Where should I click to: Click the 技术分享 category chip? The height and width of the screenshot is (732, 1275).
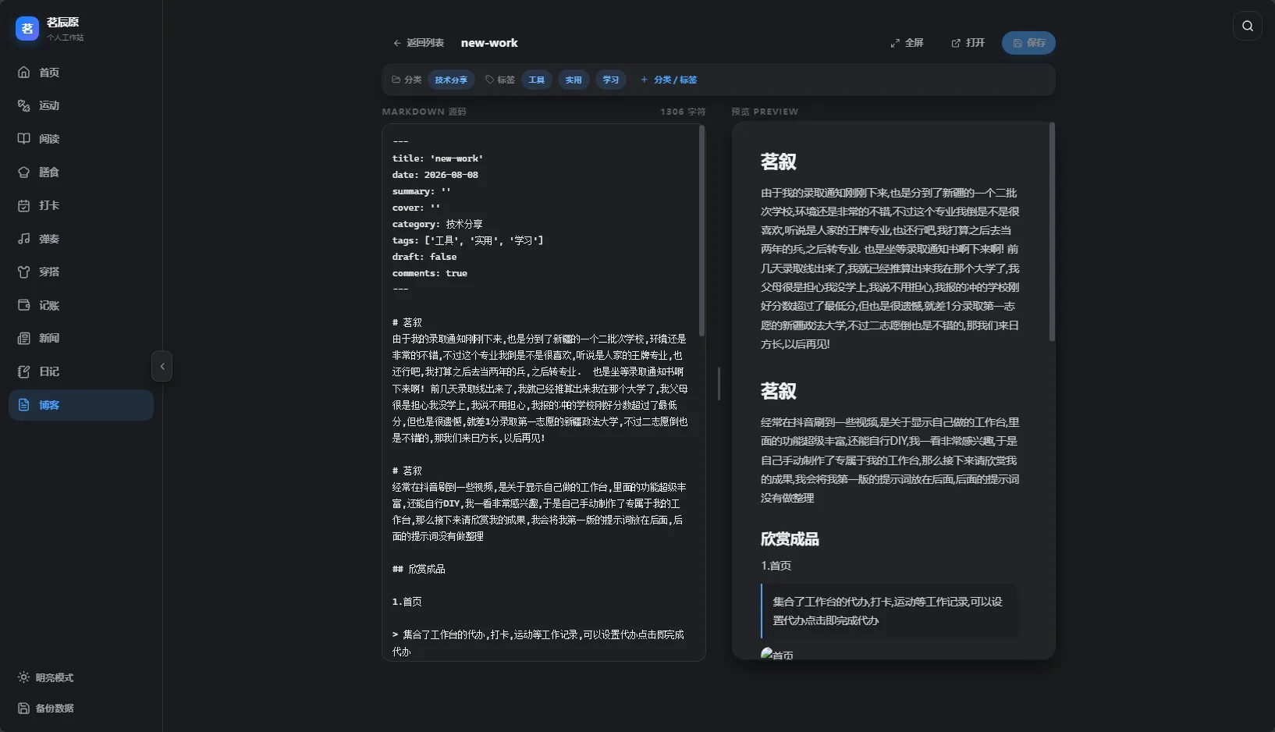(x=451, y=80)
